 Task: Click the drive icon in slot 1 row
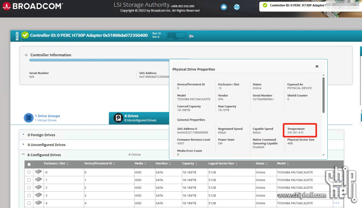tap(38, 180)
